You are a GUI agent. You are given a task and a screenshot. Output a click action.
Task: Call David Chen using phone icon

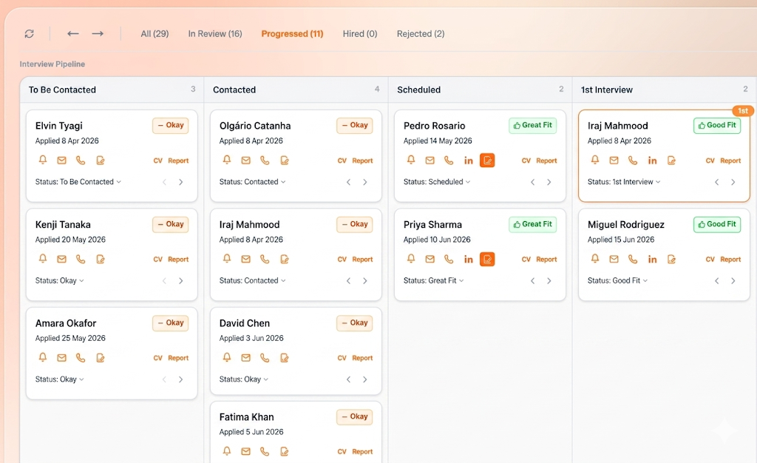265,358
